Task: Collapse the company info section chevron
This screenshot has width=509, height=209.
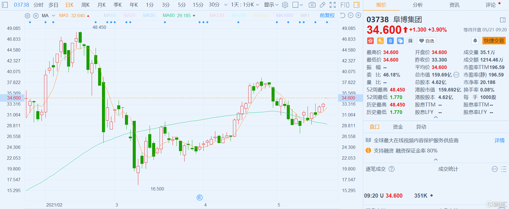Action: click(436, 159)
